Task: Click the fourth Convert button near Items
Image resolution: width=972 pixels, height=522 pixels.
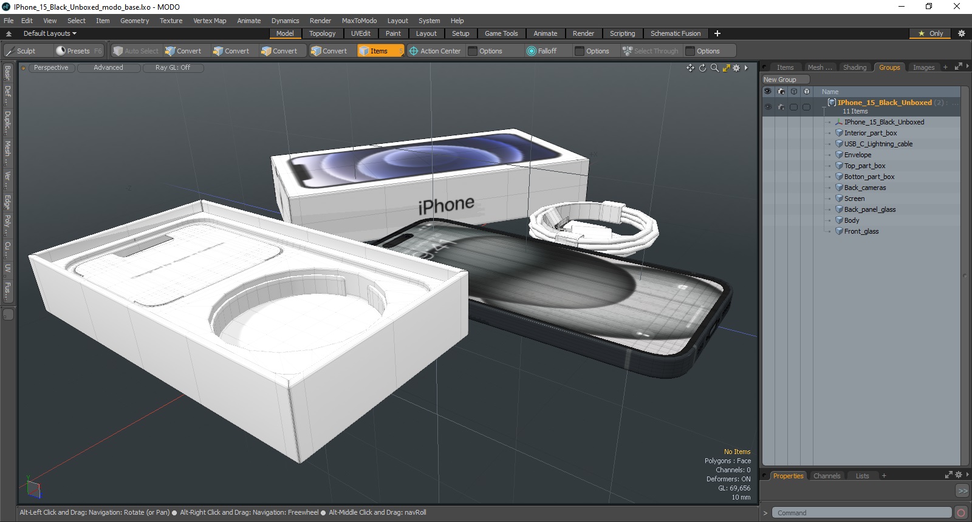Action: click(329, 51)
